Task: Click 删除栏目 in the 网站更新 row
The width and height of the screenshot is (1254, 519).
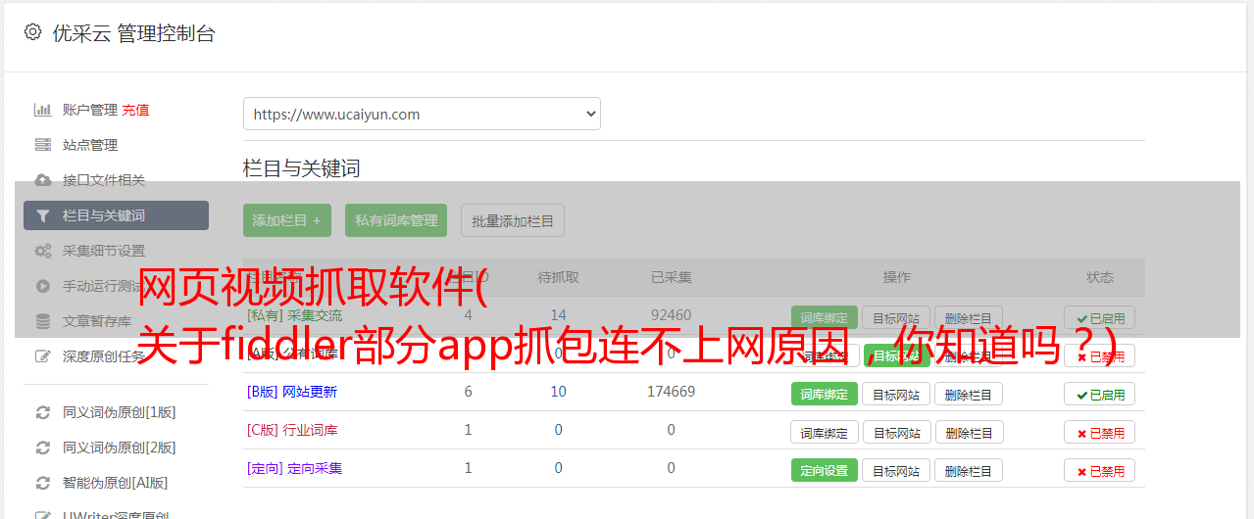Action: [969, 394]
